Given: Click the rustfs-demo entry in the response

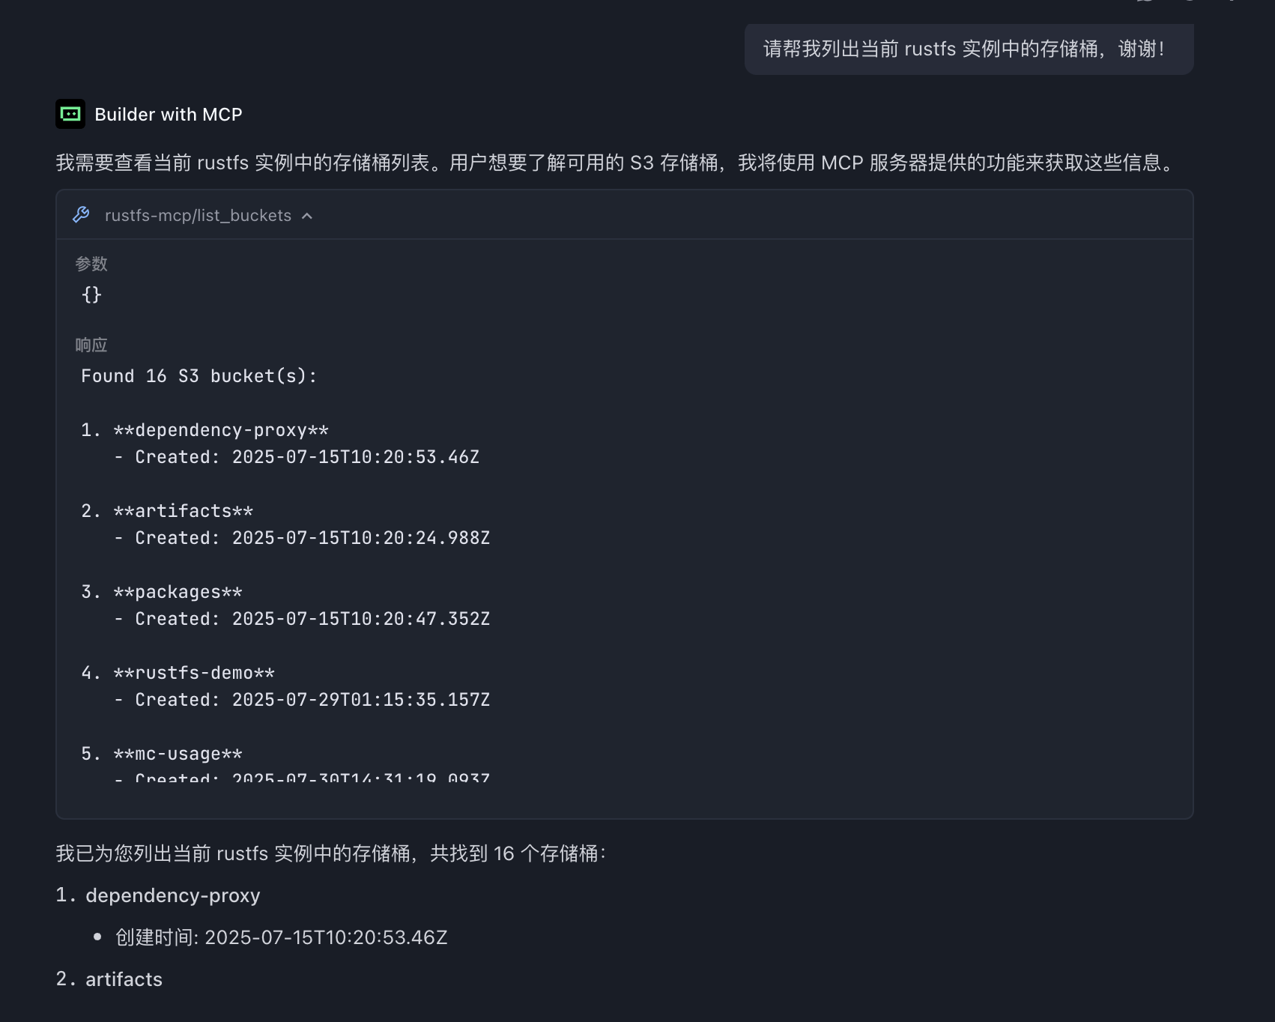Looking at the screenshot, I should click(195, 673).
